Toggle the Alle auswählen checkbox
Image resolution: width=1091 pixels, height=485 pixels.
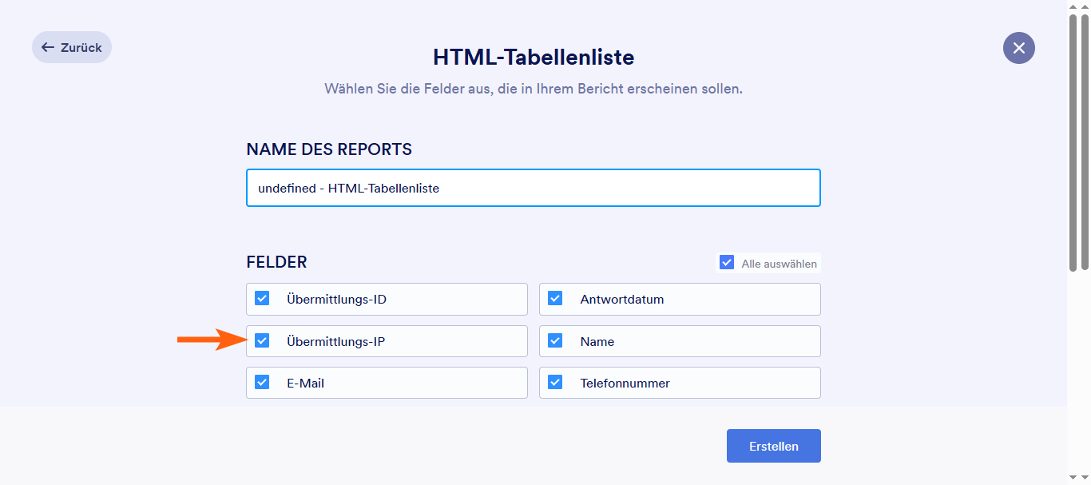click(727, 262)
